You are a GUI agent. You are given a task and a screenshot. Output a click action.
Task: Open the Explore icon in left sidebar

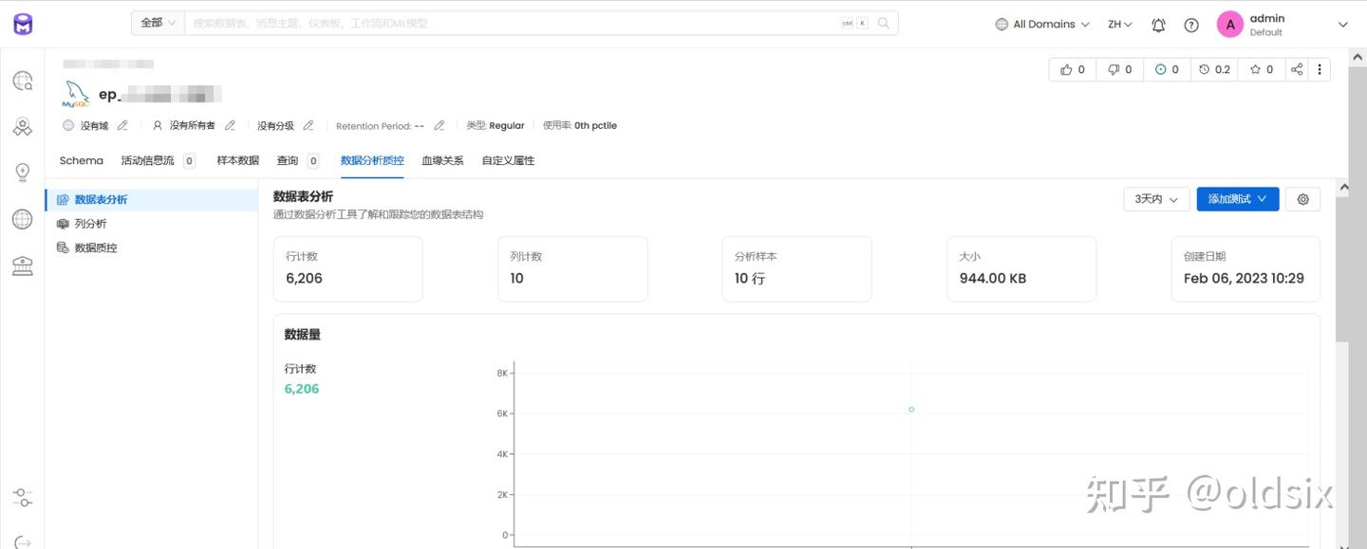coord(23,82)
